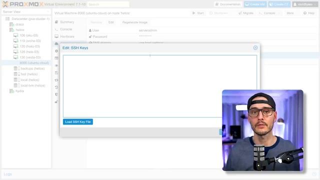The image size is (320, 180).
Task: Click the icon at Logs bar right end
Action: click(314, 174)
